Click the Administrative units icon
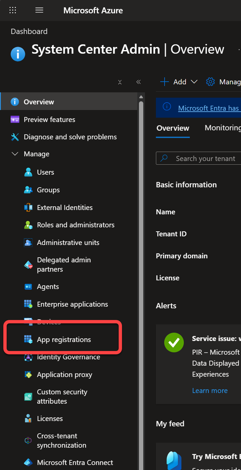This screenshot has width=241, height=470. pyautogui.click(x=28, y=243)
